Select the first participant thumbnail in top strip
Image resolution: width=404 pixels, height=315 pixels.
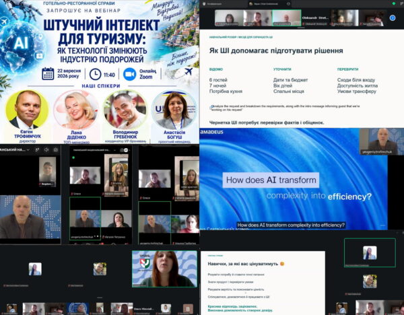(229, 17)
